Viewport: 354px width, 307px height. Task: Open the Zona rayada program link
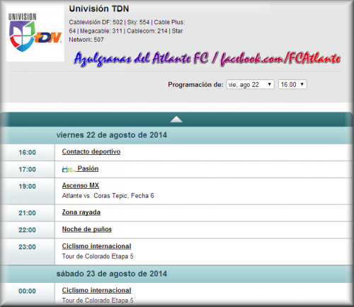pos(81,212)
